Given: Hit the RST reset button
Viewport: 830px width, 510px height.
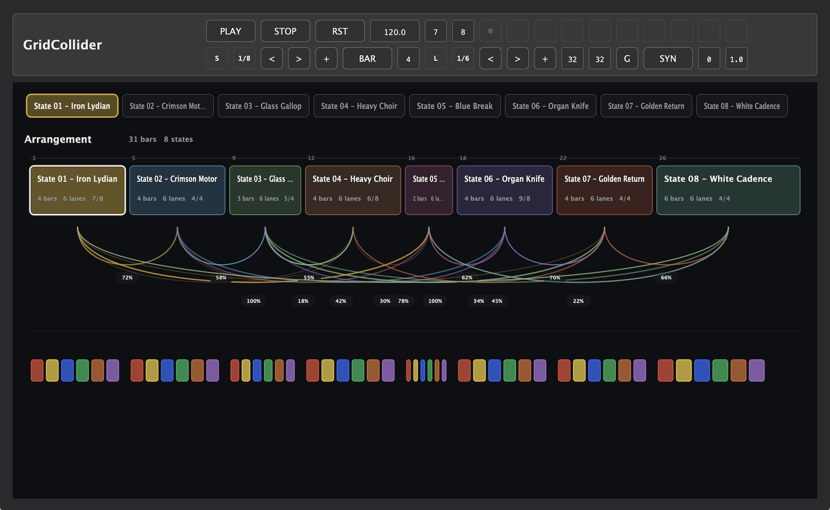Looking at the screenshot, I should coord(340,31).
